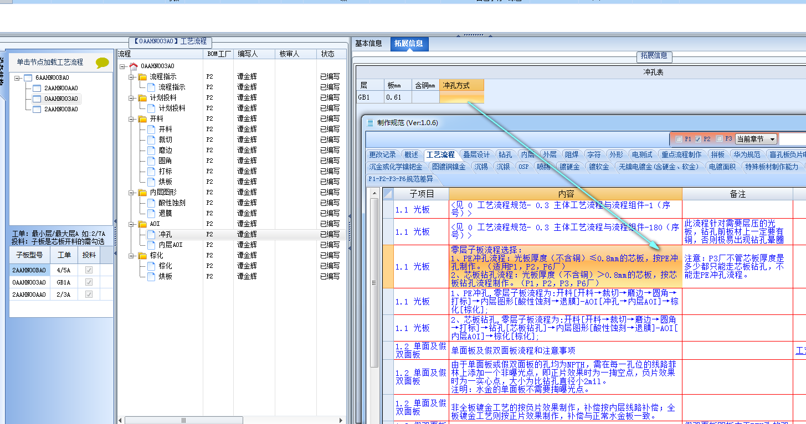806x424 pixels.
Task: Select the 0AAHN003A0 node in left tree
Action: click(61, 99)
